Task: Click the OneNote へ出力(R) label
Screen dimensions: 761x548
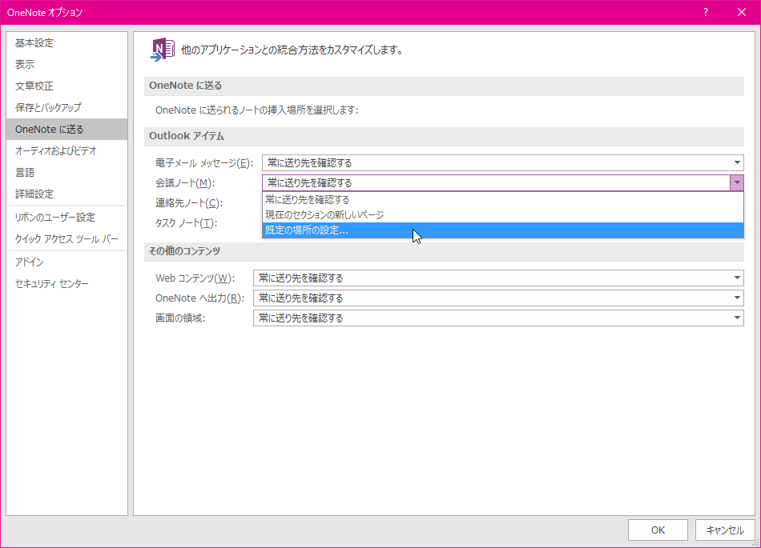Action: [x=199, y=298]
